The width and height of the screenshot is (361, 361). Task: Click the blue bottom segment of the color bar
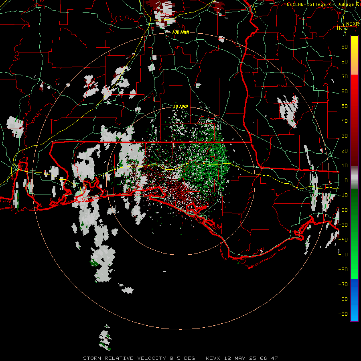click(354, 300)
